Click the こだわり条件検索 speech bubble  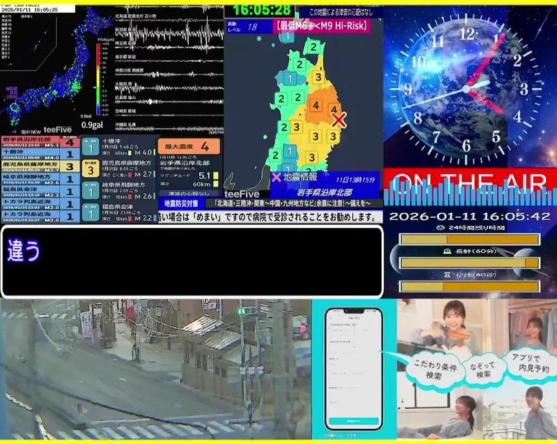434,370
